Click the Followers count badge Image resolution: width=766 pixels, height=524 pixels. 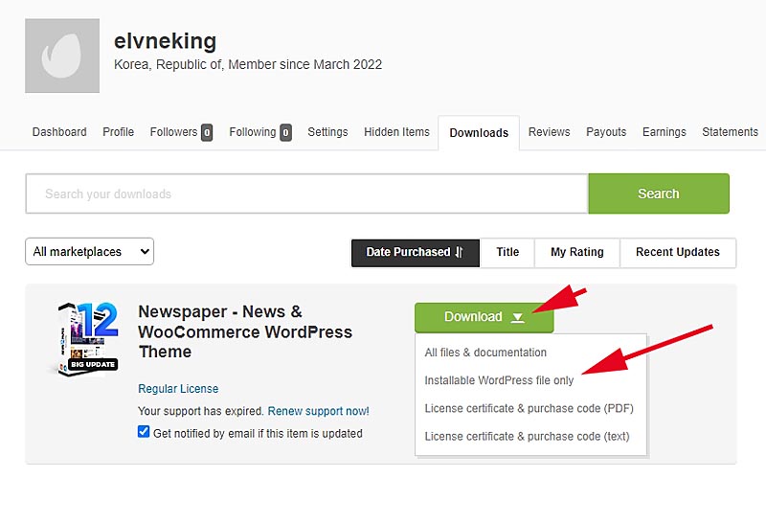click(x=207, y=132)
